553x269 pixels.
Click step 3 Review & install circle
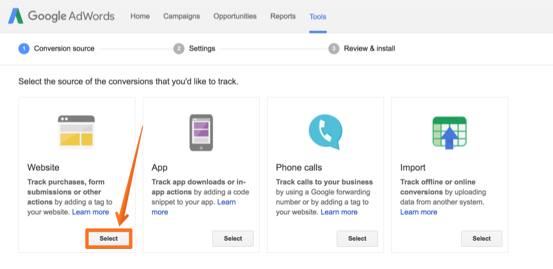pyautogui.click(x=333, y=48)
